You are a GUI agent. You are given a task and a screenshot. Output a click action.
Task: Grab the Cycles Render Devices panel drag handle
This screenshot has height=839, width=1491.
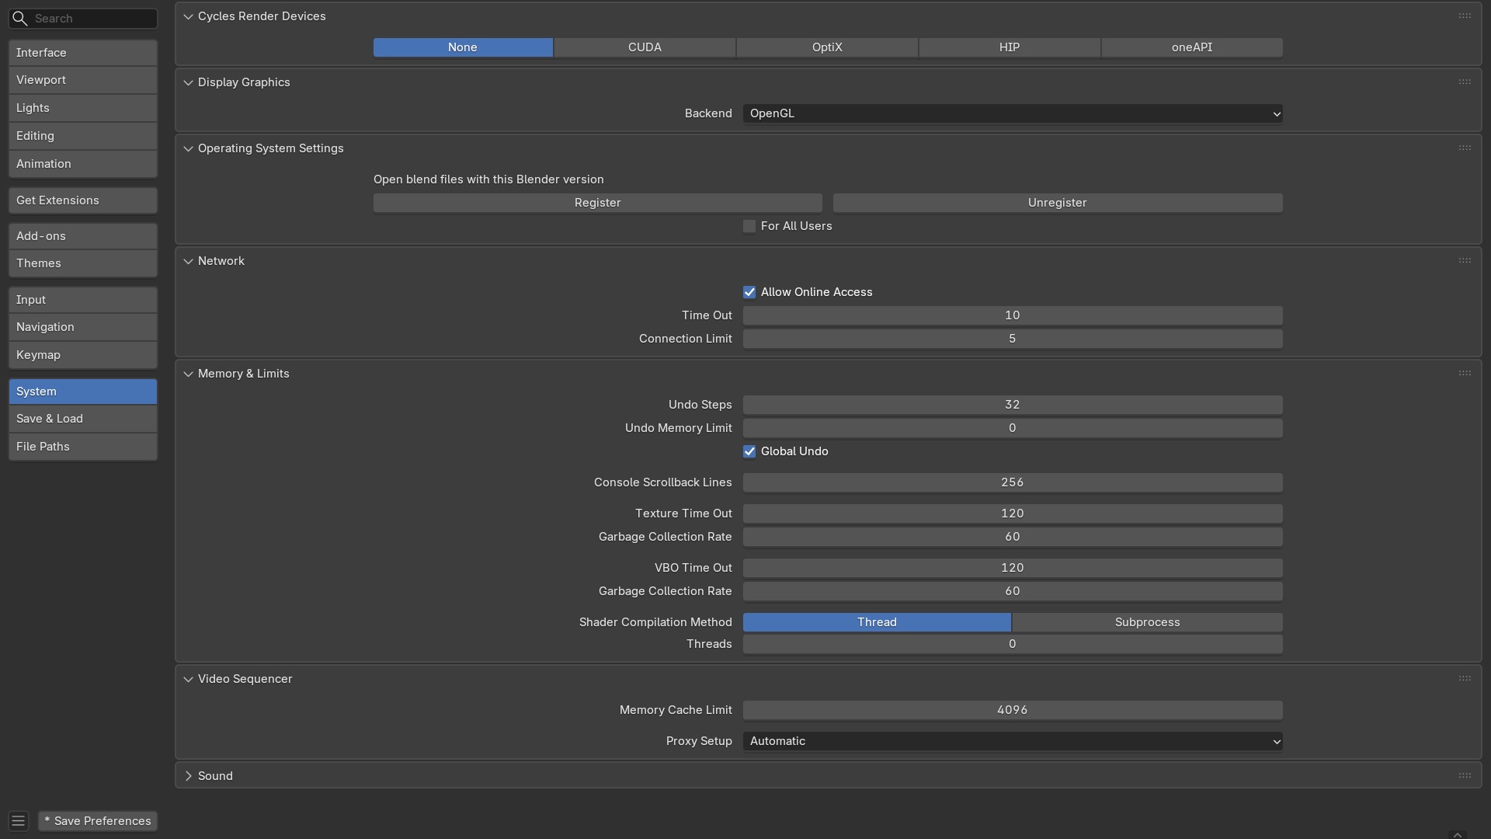pos(1465,16)
